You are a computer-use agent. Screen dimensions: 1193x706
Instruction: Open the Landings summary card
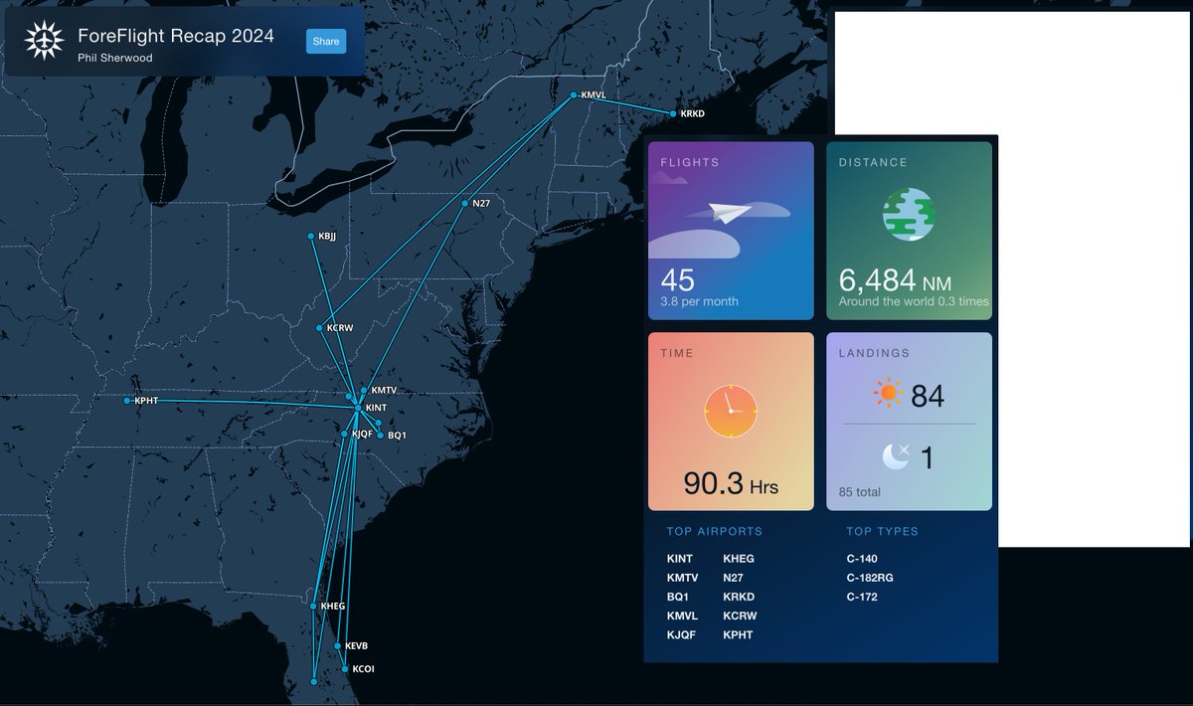tap(909, 422)
